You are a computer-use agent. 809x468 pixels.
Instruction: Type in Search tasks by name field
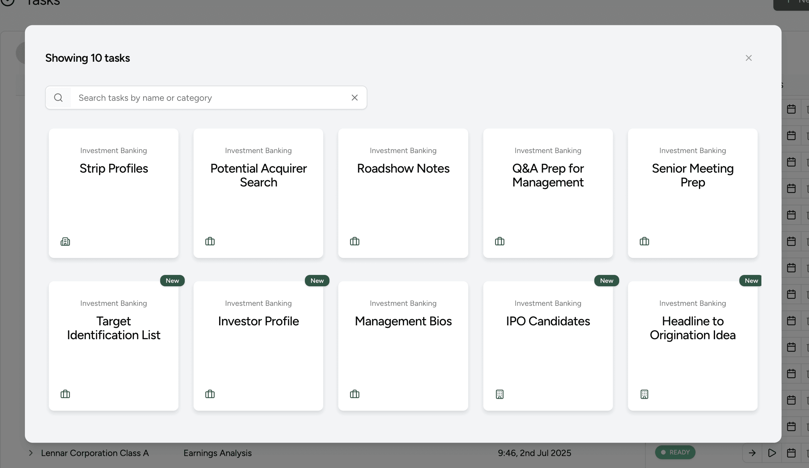click(x=209, y=98)
